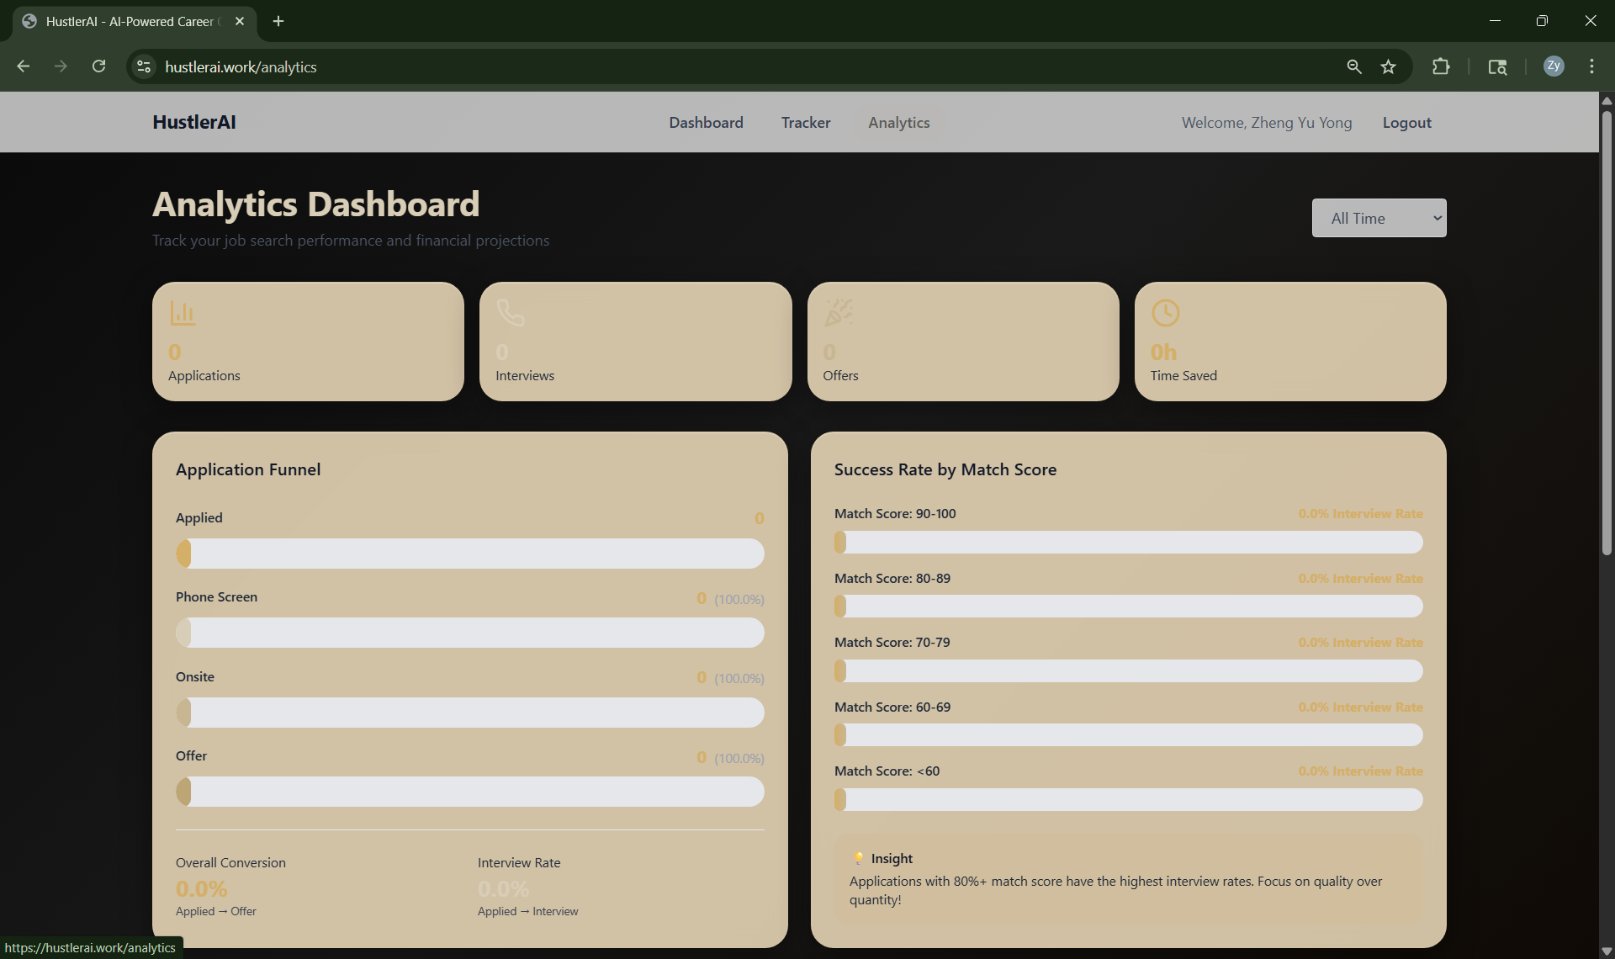Click the phone Interviews icon
Image resolution: width=1615 pixels, height=959 pixels.
pyautogui.click(x=510, y=313)
